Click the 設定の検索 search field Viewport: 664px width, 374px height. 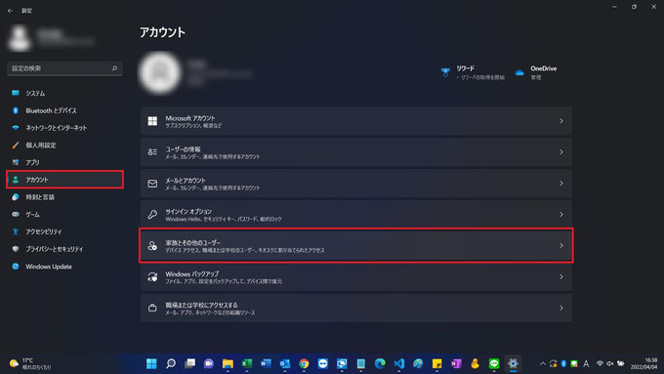[64, 68]
